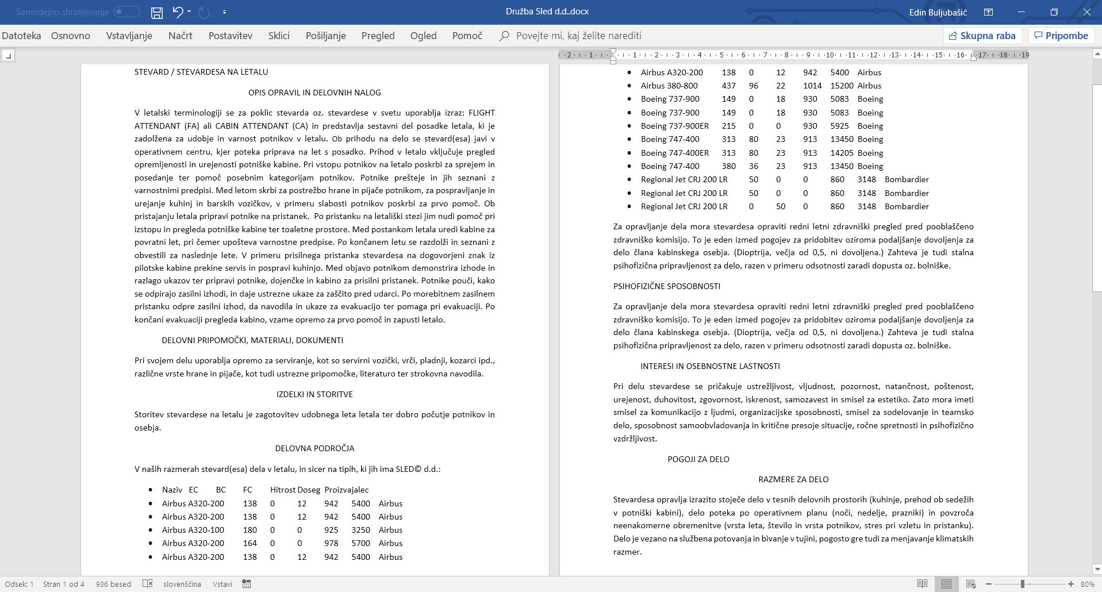Viewport: 1102px width, 592px height.
Task: Open the Postavitev ribbon tab
Action: [231, 36]
